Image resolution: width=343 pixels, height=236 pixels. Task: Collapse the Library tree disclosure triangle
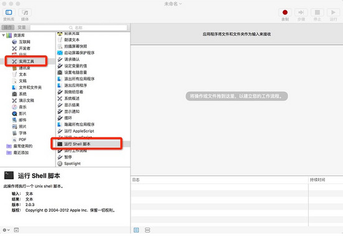click(4, 35)
